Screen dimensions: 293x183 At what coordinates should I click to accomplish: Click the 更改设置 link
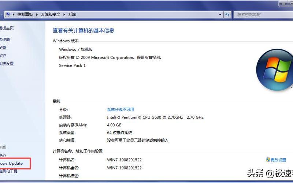pos(278,160)
